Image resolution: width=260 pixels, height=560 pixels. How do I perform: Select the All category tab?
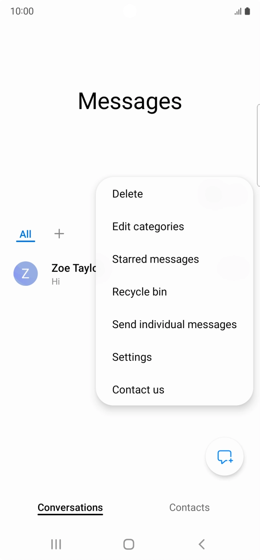(26, 234)
